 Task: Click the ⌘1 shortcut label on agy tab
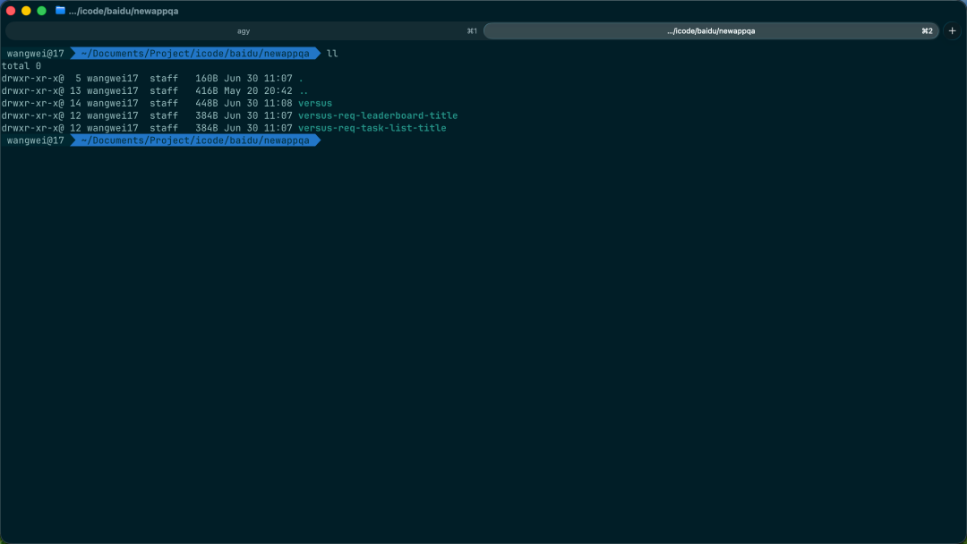click(x=472, y=30)
